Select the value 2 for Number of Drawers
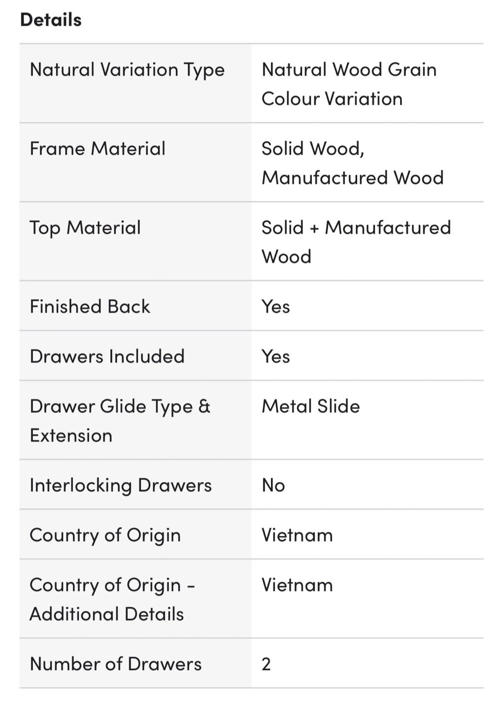The width and height of the screenshot is (503, 710). pyautogui.click(x=266, y=664)
